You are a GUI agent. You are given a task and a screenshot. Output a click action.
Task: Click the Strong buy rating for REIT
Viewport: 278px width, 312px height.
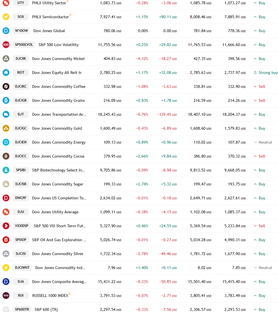pos(266,73)
